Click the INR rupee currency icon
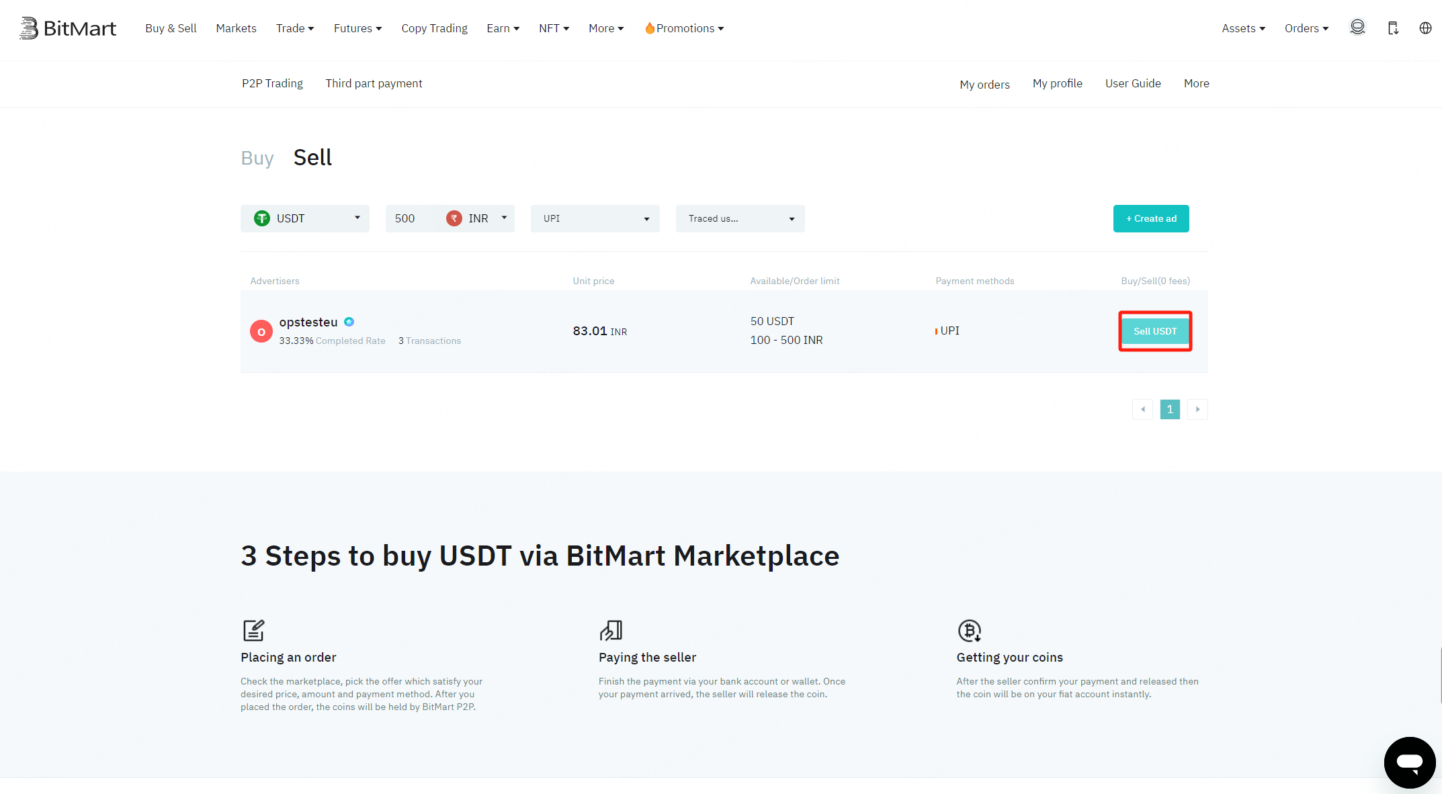Viewport: 1442px width, 794px height. click(454, 218)
